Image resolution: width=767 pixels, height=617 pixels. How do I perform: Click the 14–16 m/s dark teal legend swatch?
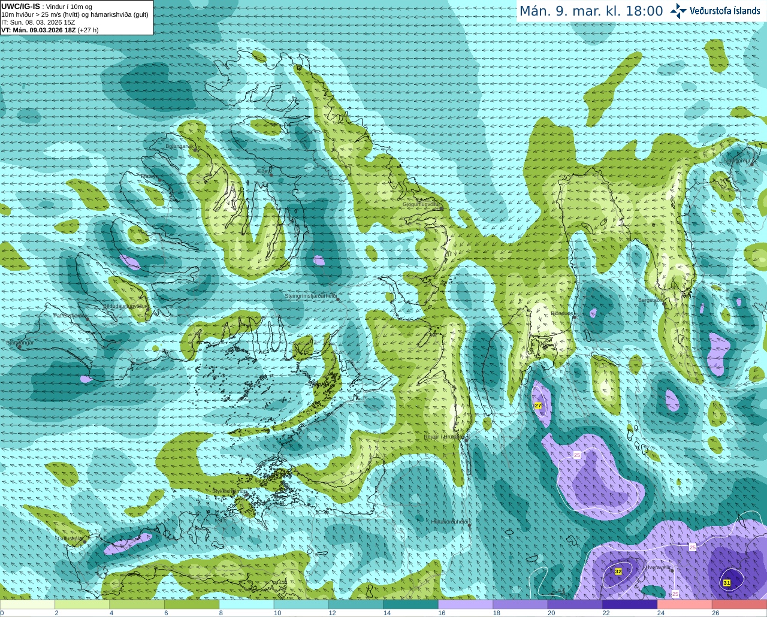(411, 604)
